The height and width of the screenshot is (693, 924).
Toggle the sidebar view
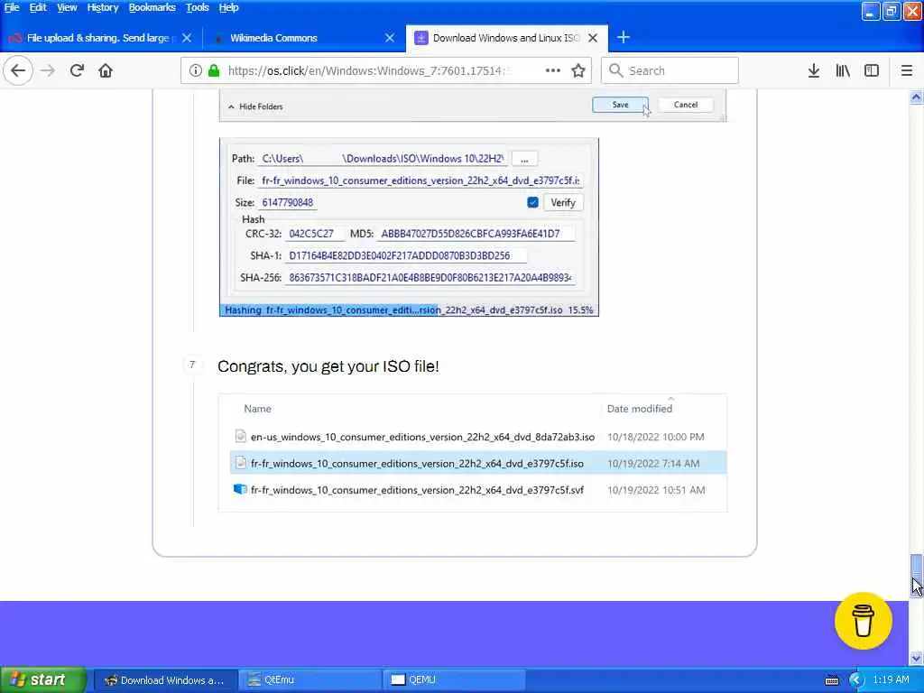(x=872, y=70)
